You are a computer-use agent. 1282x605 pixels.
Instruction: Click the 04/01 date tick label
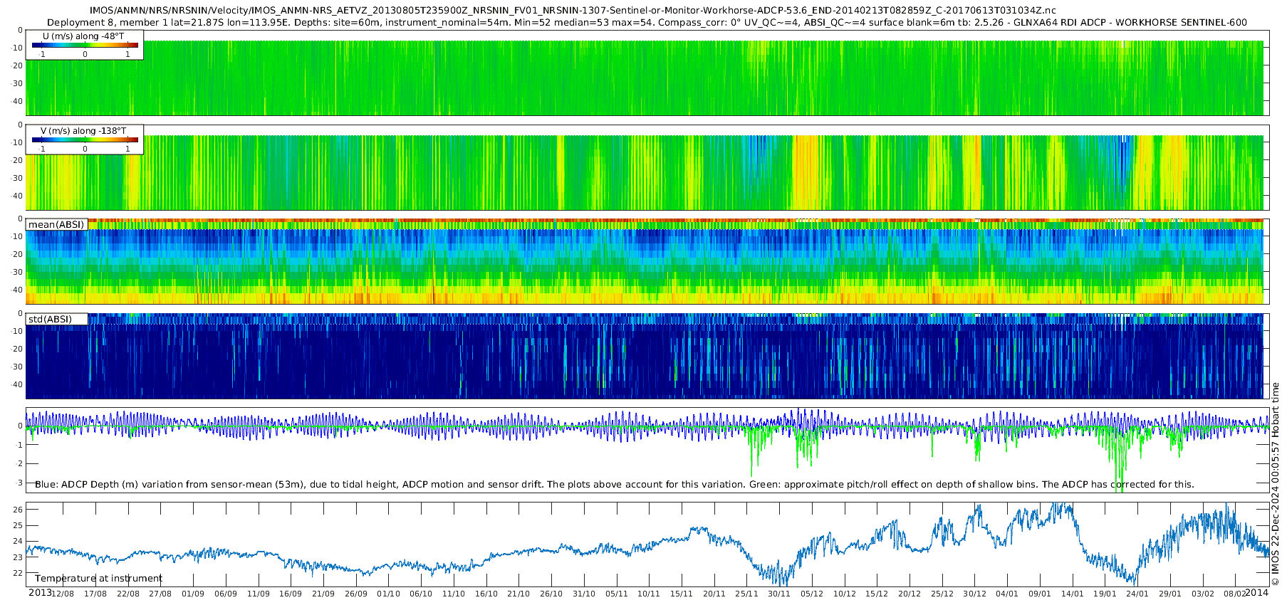1007,594
